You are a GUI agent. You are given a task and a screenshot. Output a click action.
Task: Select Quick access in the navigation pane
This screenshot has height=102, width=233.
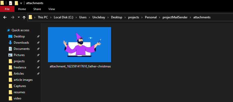click(20, 30)
